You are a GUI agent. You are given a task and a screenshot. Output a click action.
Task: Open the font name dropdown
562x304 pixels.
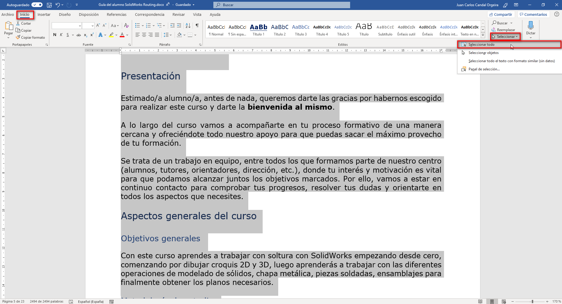[80, 26]
